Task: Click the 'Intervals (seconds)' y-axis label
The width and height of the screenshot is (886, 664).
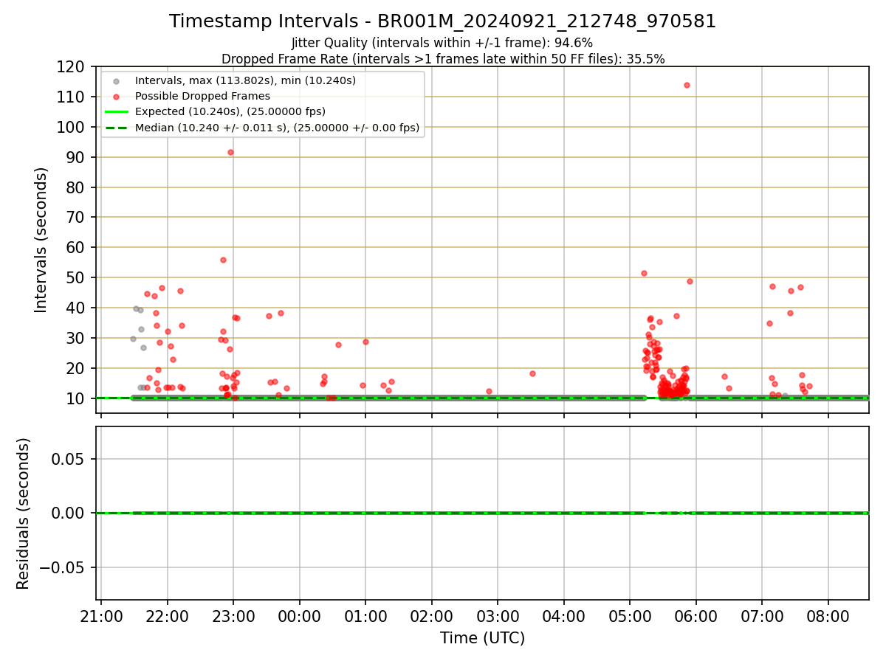Action: coord(41,240)
